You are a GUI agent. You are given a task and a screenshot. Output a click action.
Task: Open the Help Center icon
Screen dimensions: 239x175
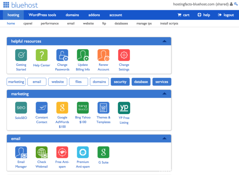point(41,55)
